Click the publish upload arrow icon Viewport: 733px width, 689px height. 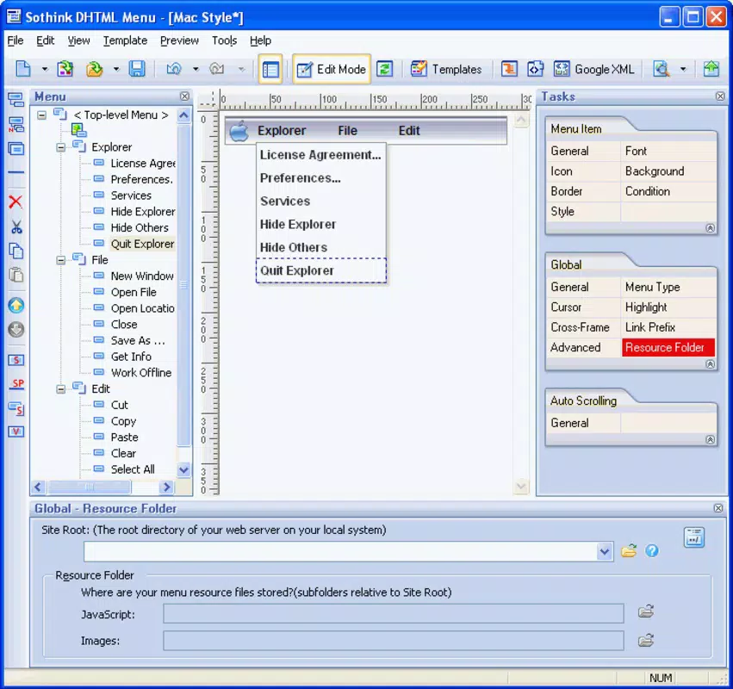(711, 69)
